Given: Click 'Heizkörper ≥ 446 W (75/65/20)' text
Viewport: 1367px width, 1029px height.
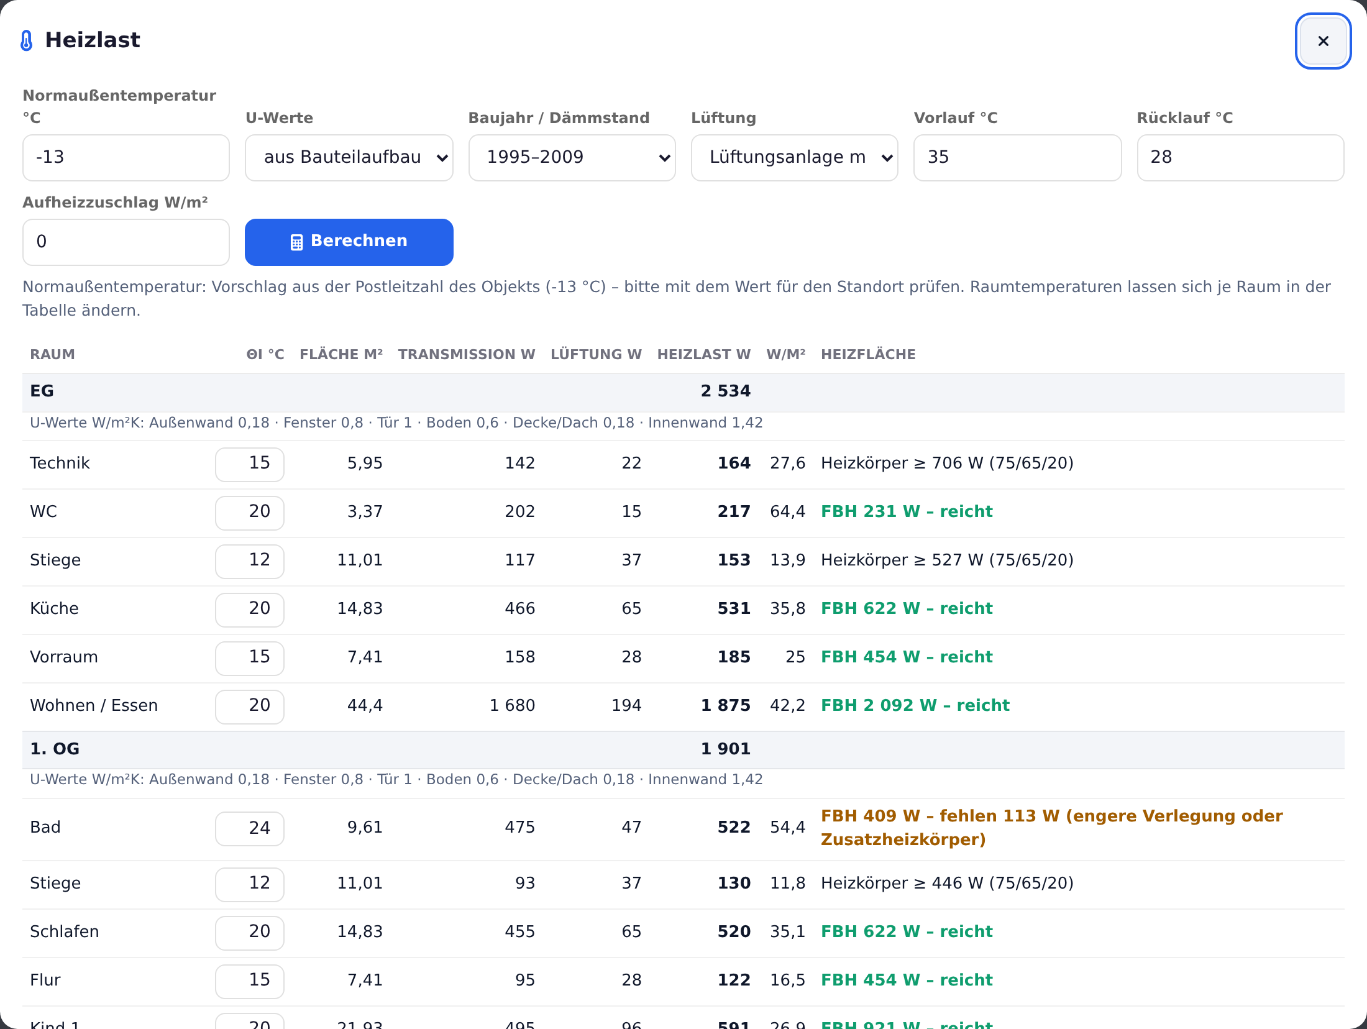Looking at the screenshot, I should pos(947,883).
